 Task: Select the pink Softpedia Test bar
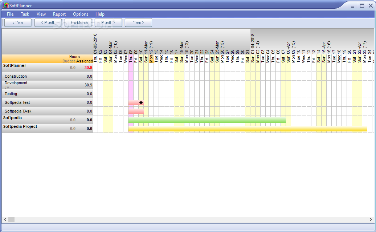coord(136,103)
